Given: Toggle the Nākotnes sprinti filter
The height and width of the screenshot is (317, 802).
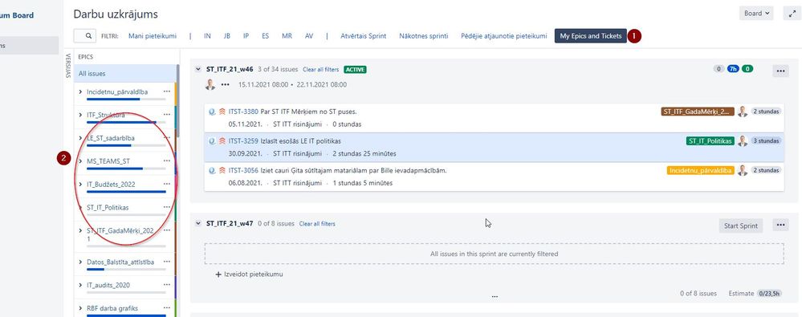Looking at the screenshot, I should (x=424, y=36).
